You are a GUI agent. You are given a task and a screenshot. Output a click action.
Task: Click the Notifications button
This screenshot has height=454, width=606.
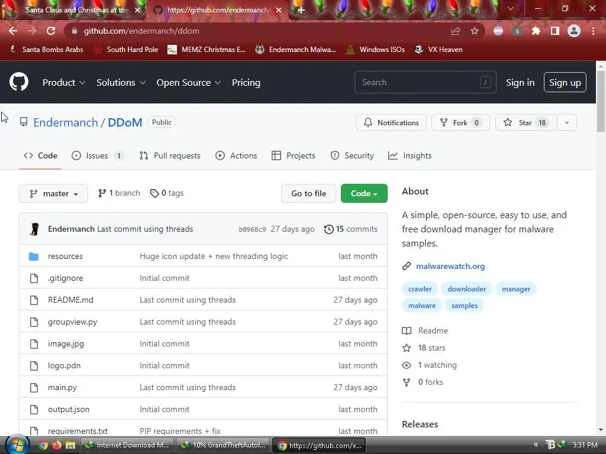click(391, 123)
